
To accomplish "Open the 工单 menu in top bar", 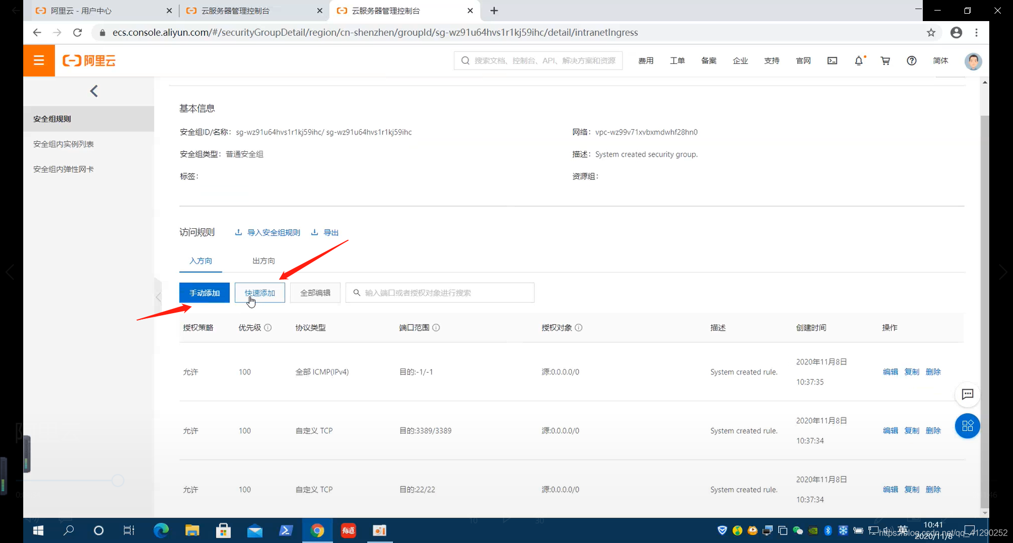I will [x=677, y=61].
